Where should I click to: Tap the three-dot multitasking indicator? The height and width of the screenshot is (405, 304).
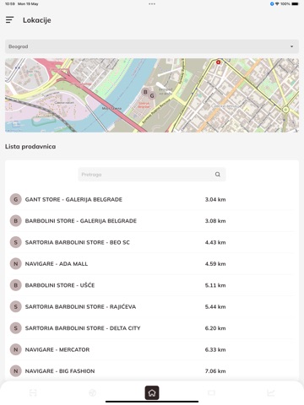152,4
